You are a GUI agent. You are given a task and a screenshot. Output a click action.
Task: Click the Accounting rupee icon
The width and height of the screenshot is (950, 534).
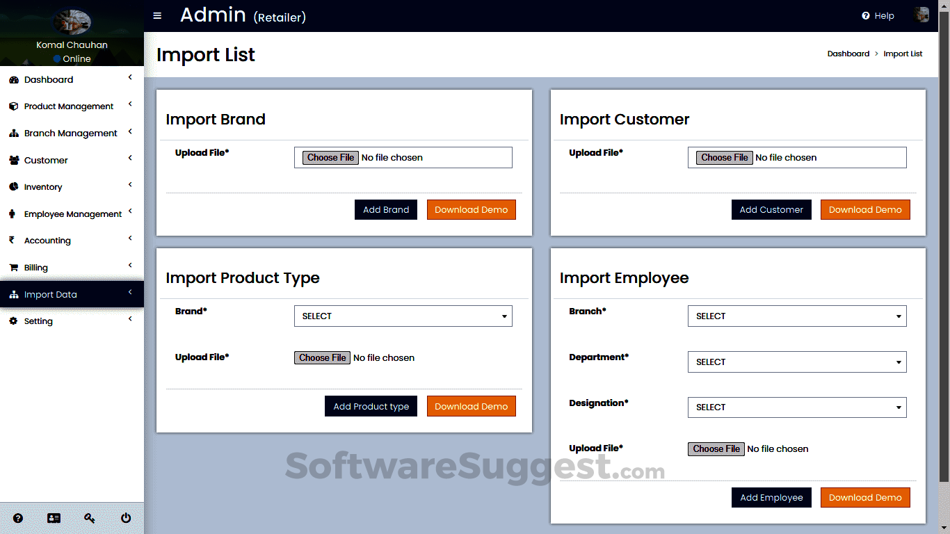[12, 240]
